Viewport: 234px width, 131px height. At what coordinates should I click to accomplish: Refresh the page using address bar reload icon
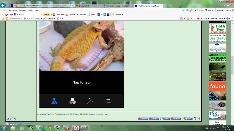(x=73, y=6)
